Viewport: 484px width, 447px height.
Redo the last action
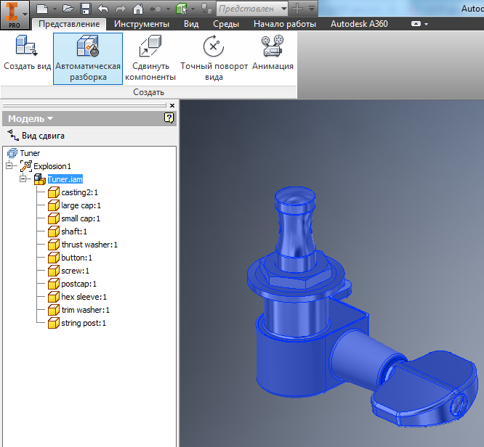(121, 9)
